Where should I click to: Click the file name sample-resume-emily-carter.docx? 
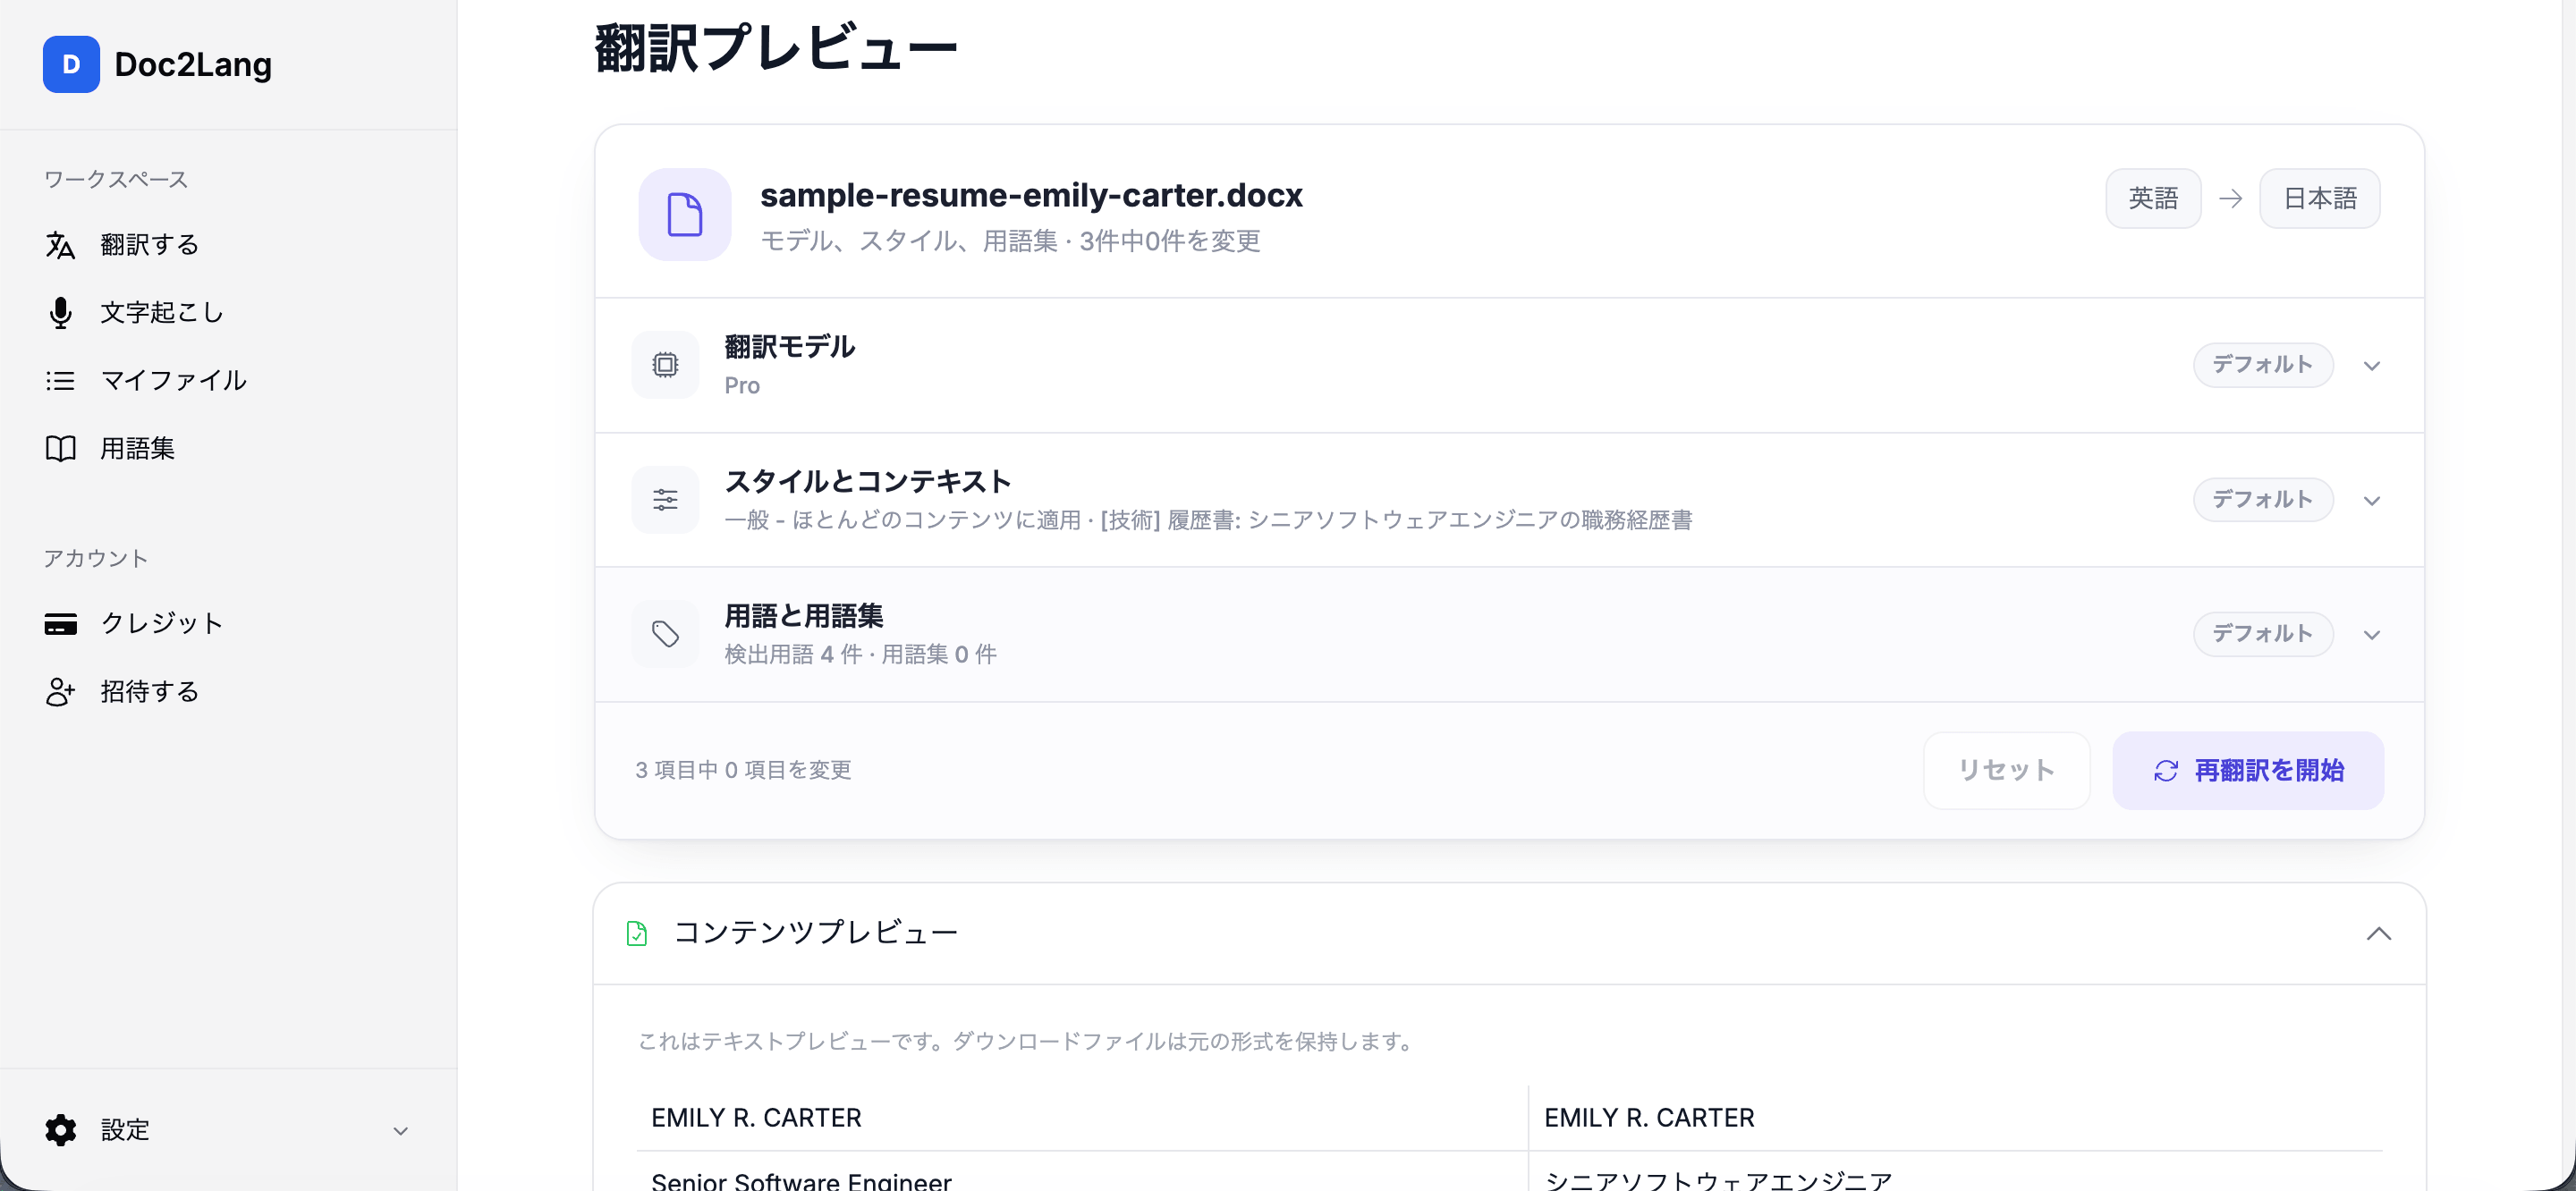click(1031, 195)
